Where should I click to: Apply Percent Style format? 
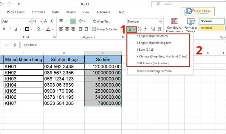coord(139,29)
